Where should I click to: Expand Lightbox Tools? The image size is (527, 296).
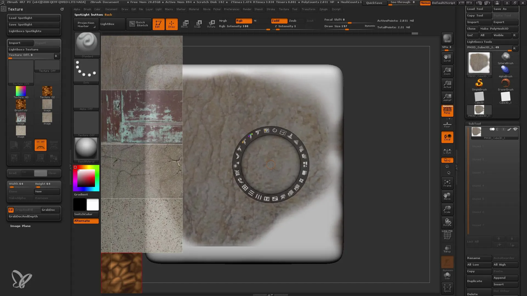pyautogui.click(x=492, y=42)
